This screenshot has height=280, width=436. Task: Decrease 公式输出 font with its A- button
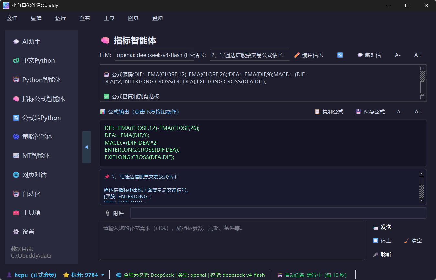click(400, 112)
